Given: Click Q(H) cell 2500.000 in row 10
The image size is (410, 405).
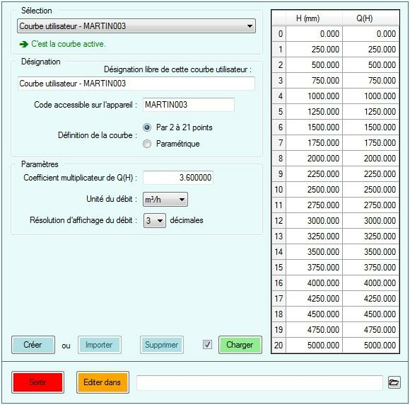Looking at the screenshot, I should [371, 190].
